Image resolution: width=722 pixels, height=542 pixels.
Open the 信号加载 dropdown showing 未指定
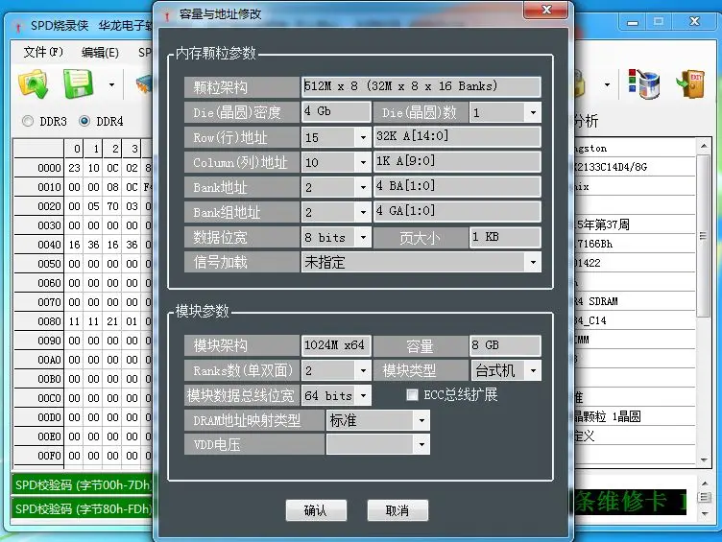[x=533, y=262]
